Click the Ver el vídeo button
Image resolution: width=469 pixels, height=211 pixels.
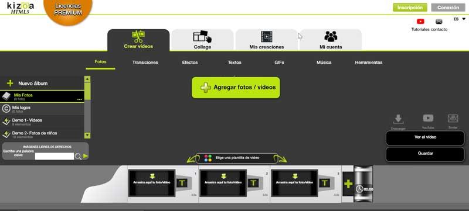(x=425, y=137)
